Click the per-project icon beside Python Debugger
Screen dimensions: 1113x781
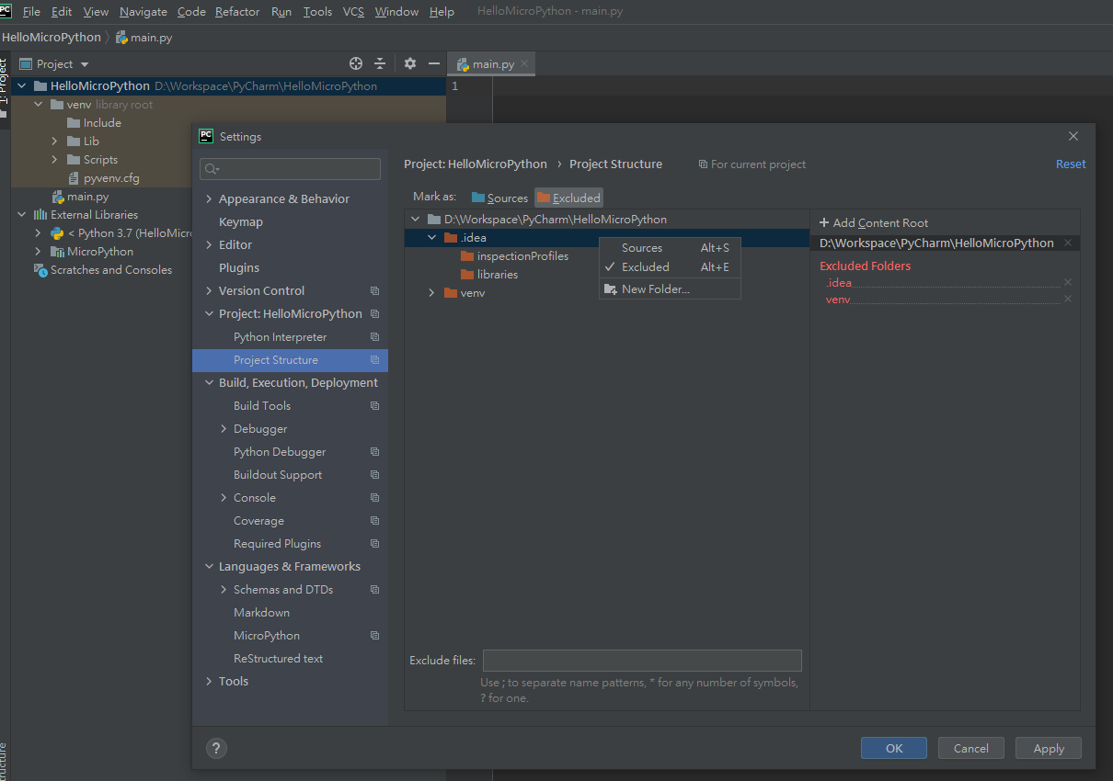pyautogui.click(x=374, y=452)
